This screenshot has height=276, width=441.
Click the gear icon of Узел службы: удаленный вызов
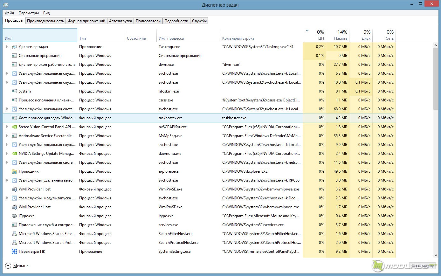[x=14, y=180]
